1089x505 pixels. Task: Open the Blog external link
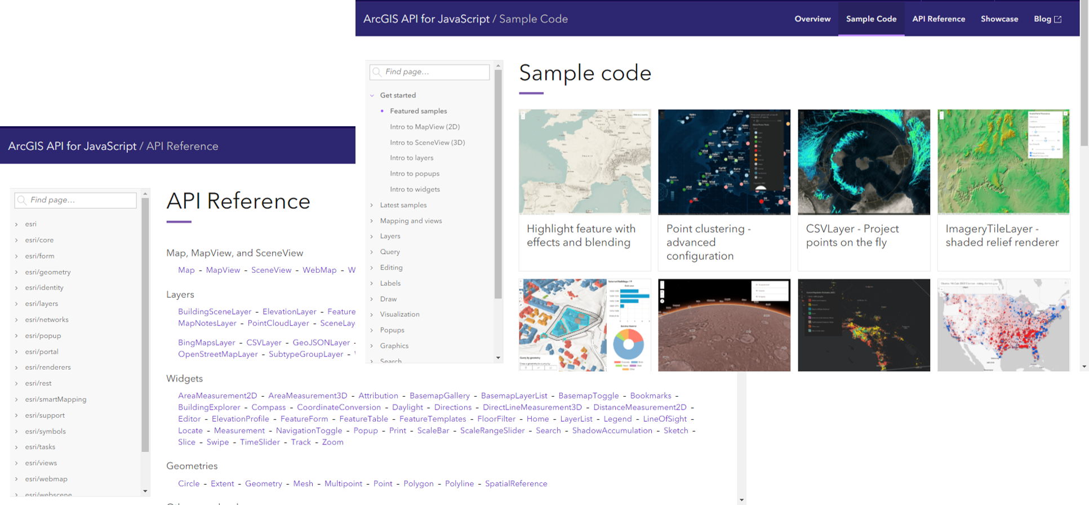pyautogui.click(x=1047, y=19)
